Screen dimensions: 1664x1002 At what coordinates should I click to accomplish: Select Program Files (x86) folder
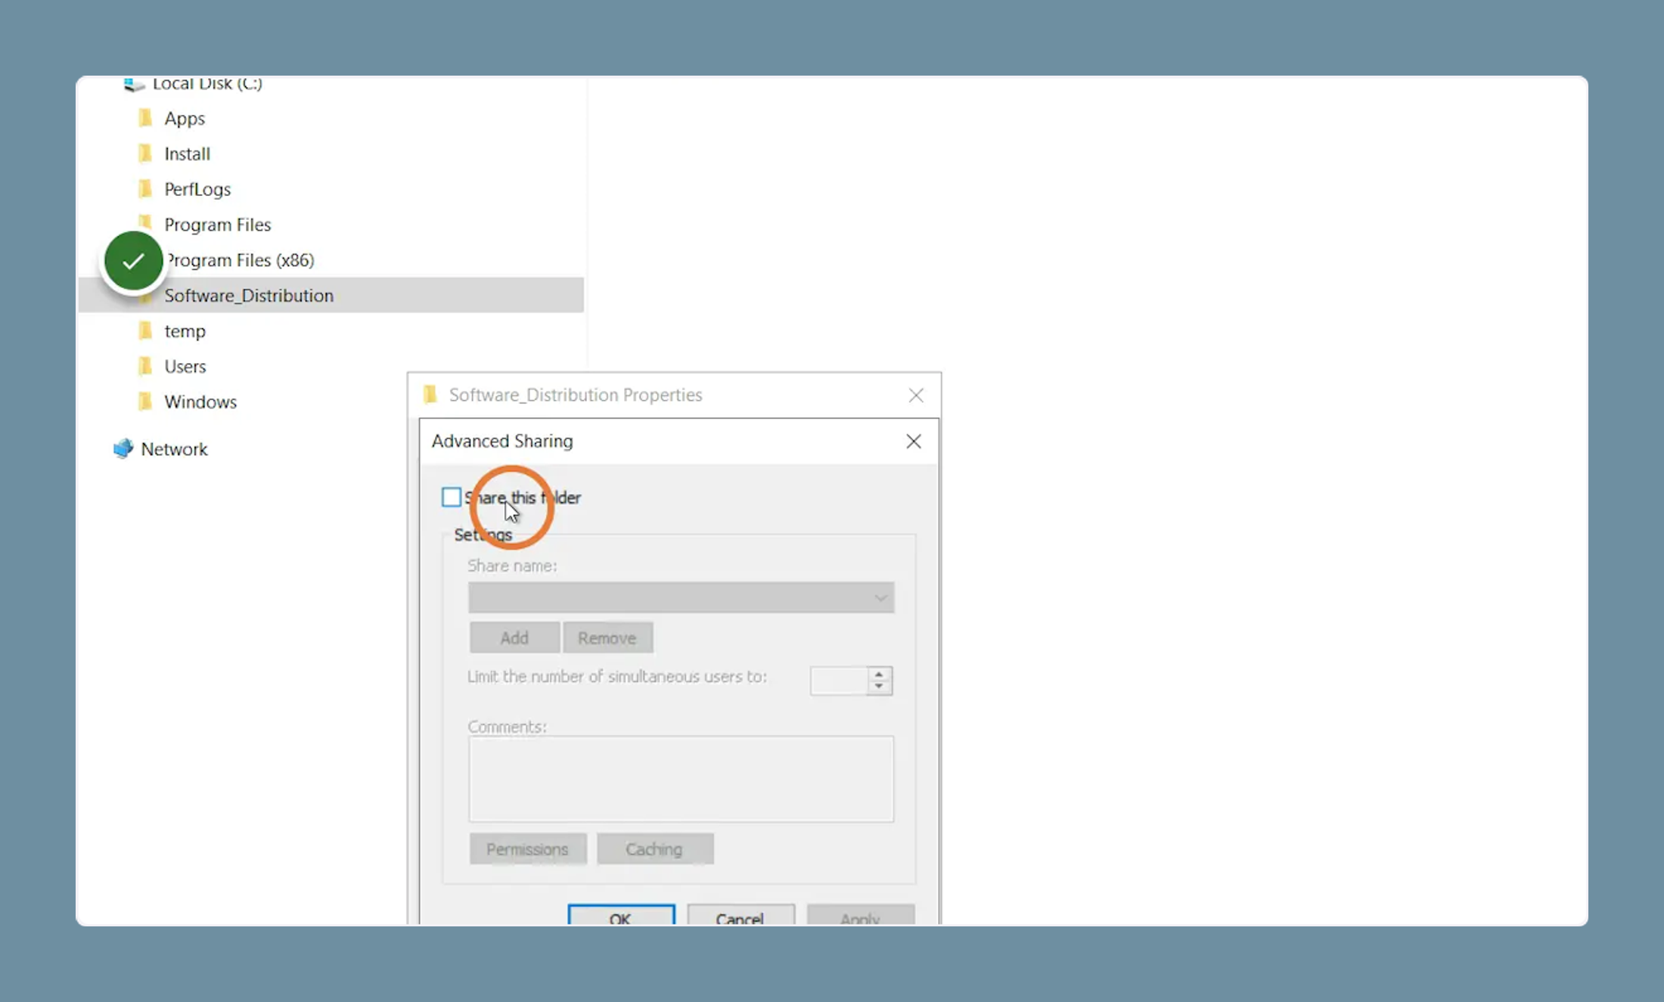click(239, 260)
